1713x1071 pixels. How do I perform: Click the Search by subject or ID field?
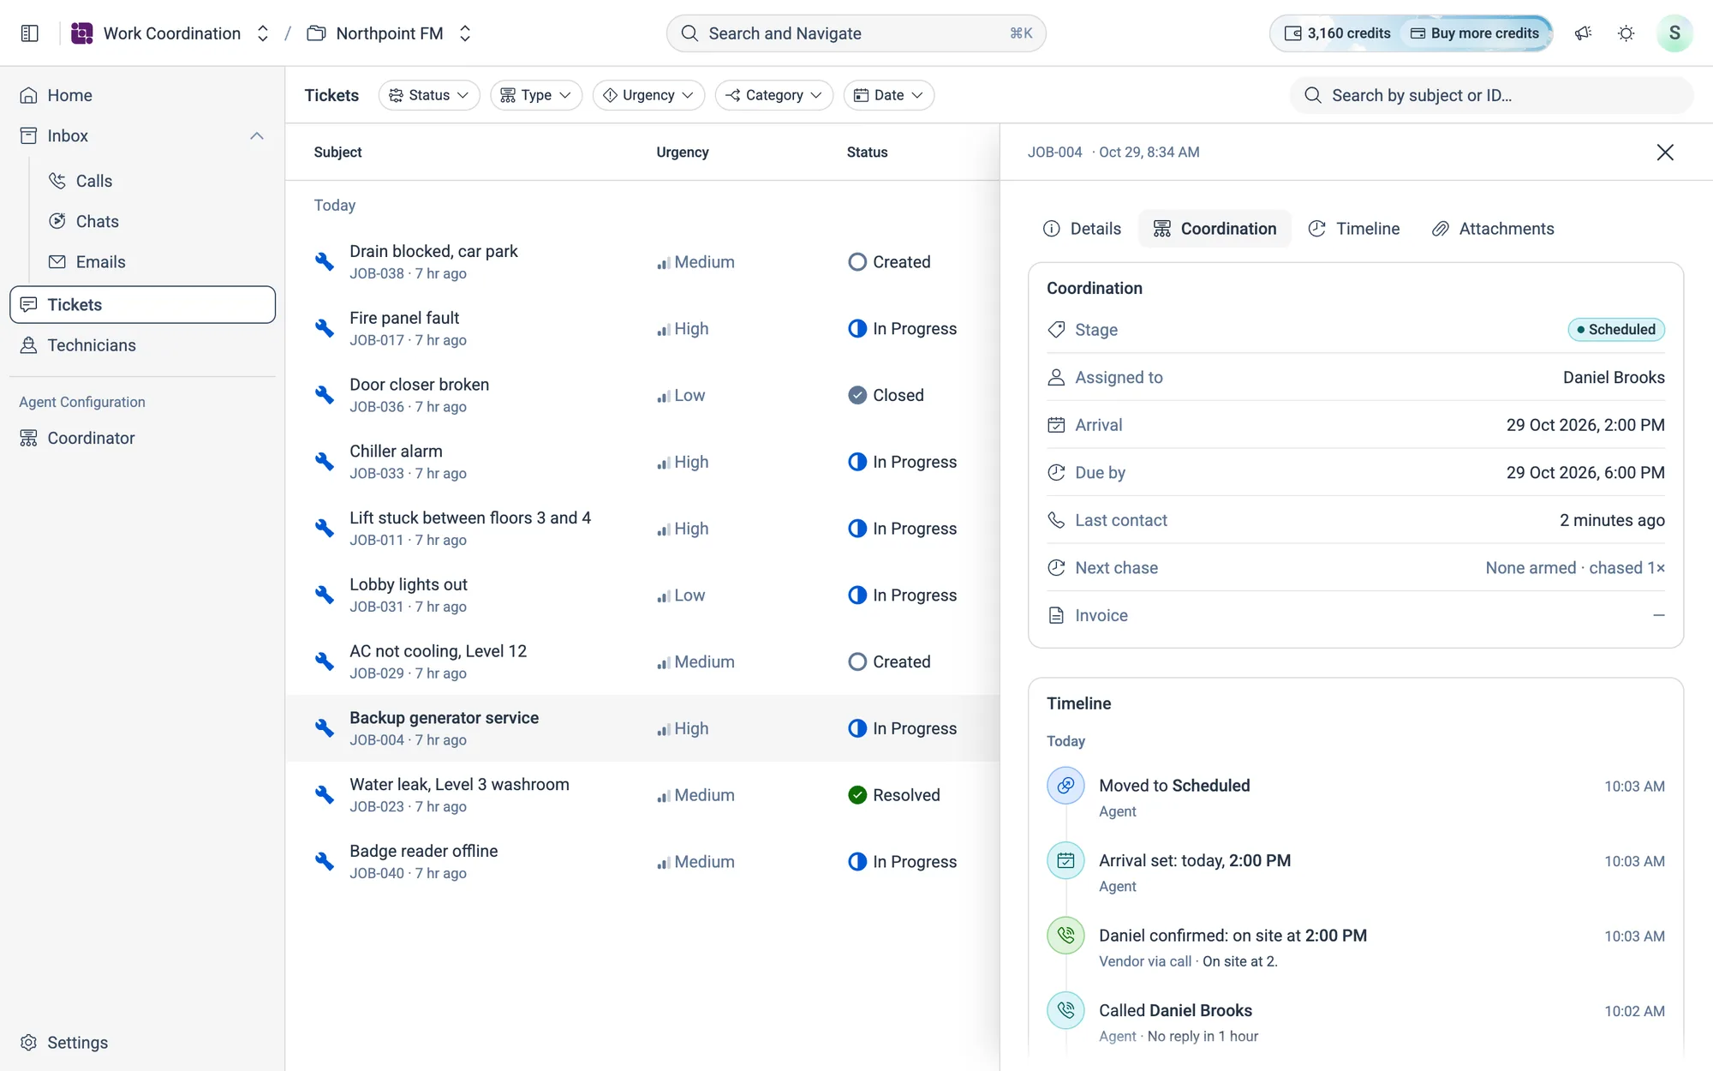tap(1492, 95)
